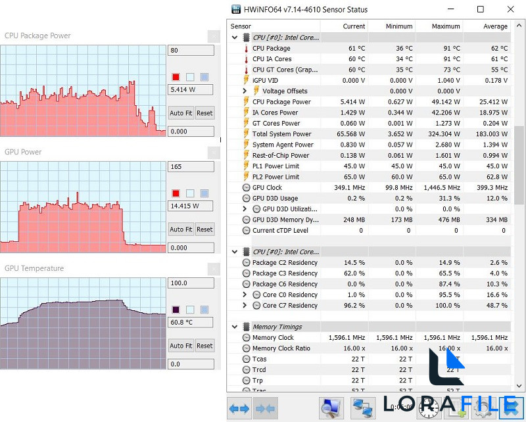The height and width of the screenshot is (422, 526).
Task: Close the GPU Temperature graph
Action: (x=214, y=269)
